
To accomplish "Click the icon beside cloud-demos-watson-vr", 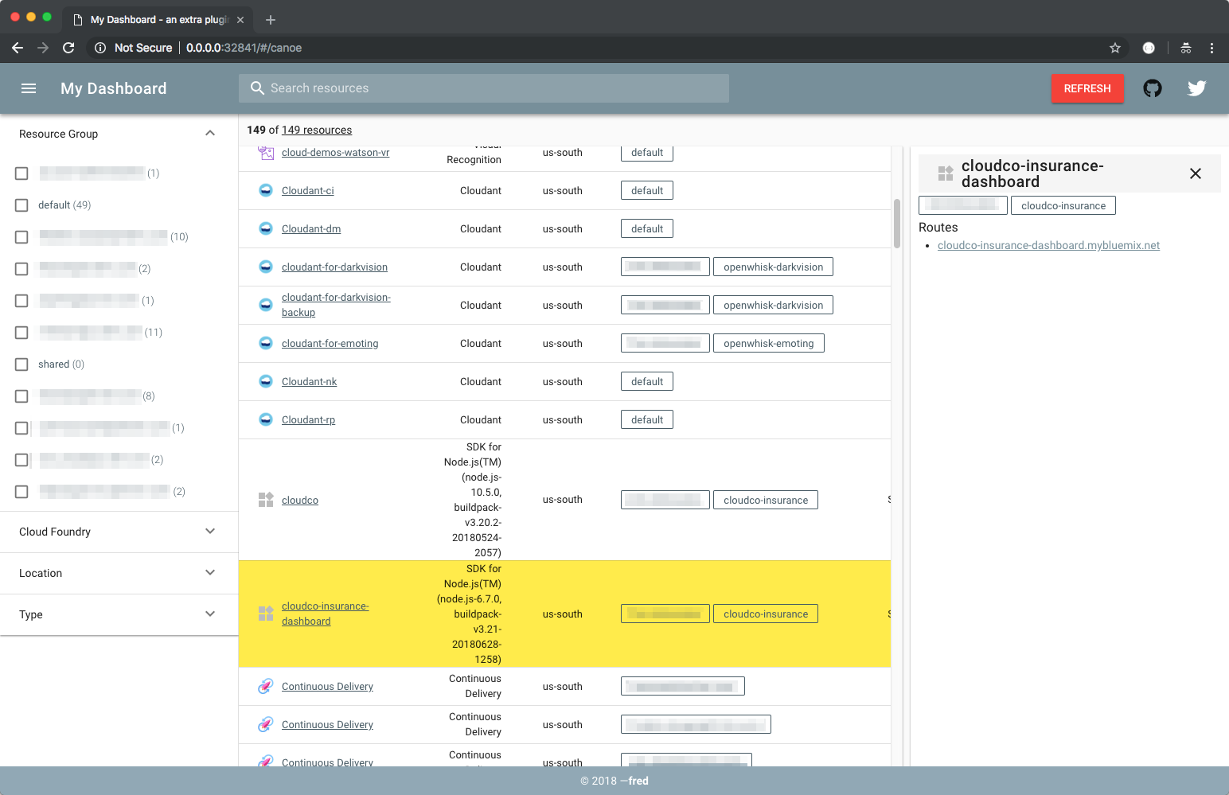I will tap(266, 152).
